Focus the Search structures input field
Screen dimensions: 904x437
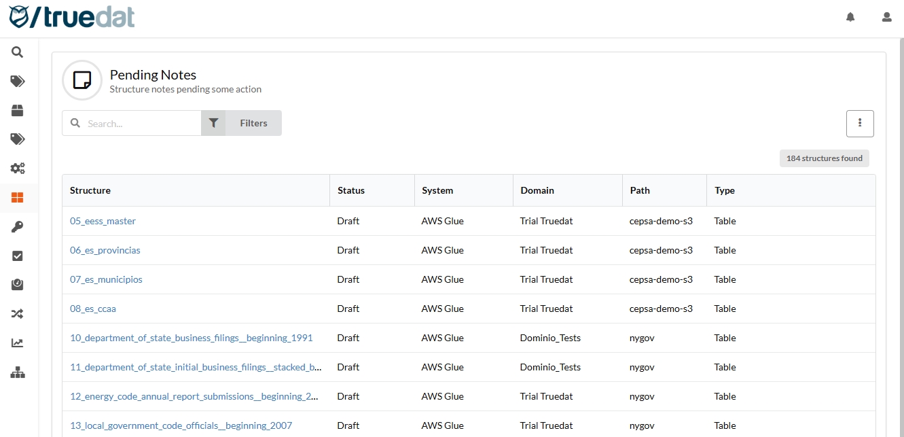point(139,124)
